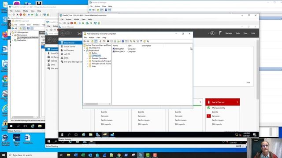The image size is (282, 158).
Task: Open Help menu in Active Directory Users window
Action: 104,38
